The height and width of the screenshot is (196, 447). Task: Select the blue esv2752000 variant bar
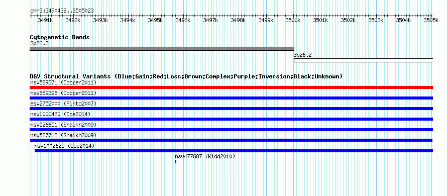pos(231,109)
